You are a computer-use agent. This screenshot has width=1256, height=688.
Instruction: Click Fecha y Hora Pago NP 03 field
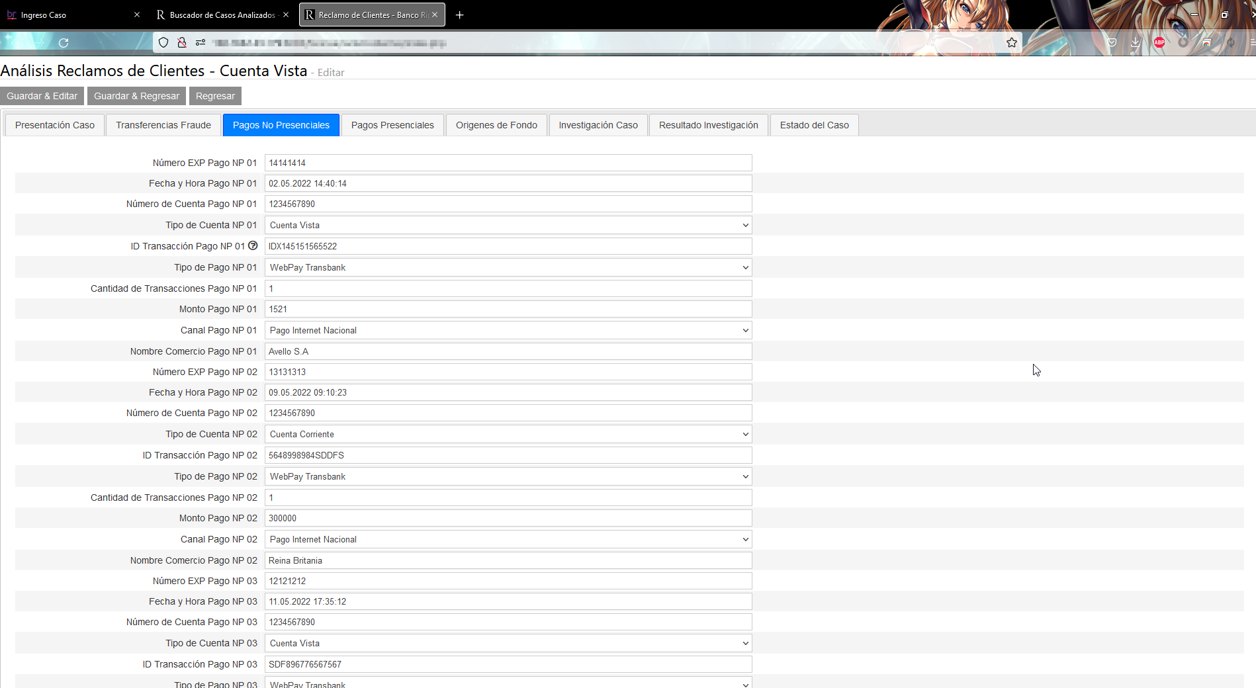508,601
